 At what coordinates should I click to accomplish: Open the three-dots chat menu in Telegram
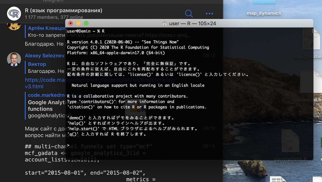point(209,14)
